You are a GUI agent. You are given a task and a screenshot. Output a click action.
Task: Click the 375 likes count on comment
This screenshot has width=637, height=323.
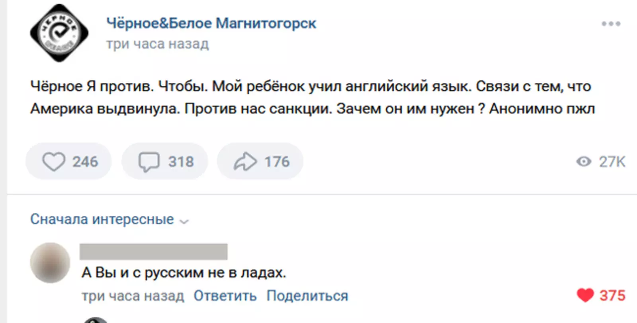612,295
